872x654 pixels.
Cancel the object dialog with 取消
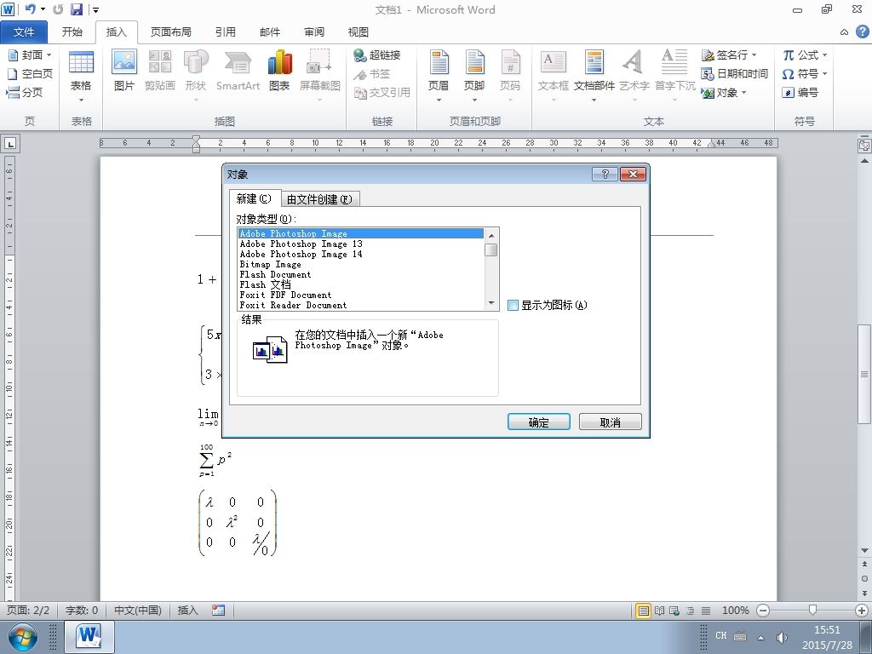pos(610,422)
